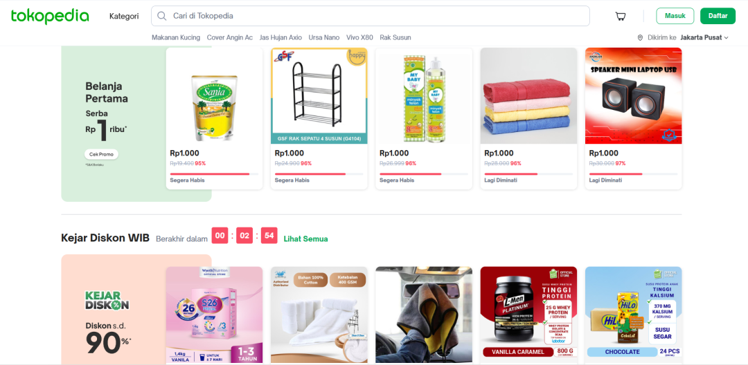Screen dimensions: 748x365
Task: Open the My Baby minyak telon product
Action: 424,118
